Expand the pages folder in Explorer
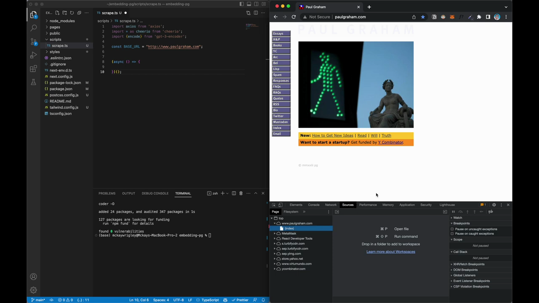 coord(55,27)
